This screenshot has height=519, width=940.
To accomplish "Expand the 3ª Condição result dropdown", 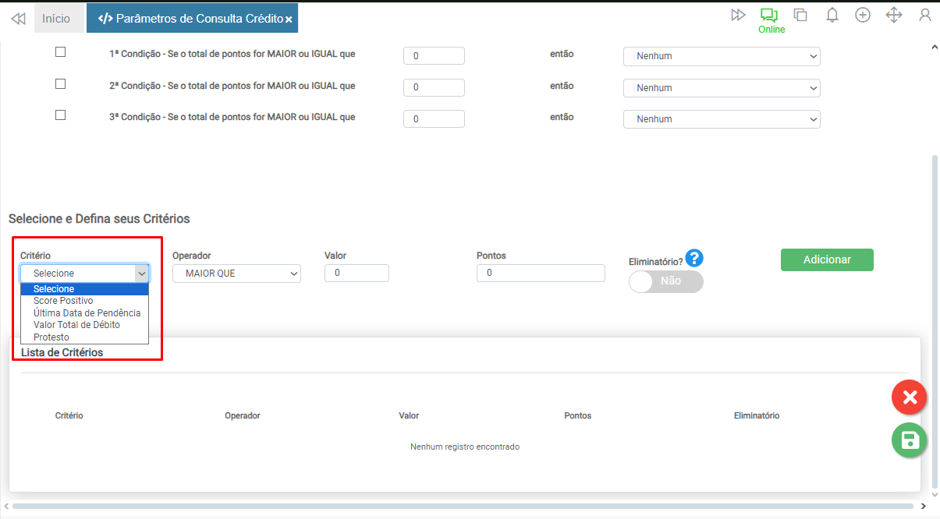I will (722, 119).
